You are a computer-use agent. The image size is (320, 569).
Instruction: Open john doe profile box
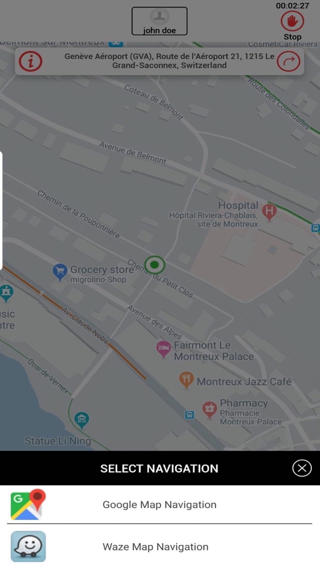tap(159, 21)
